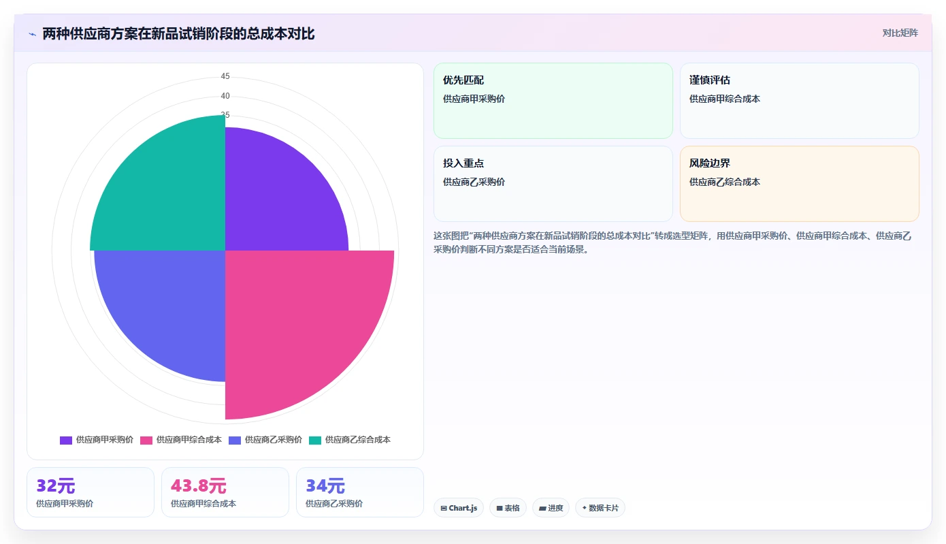Screen dimensions: 946x544
Task: Click the dashboard title 两种供应商方案 text
Action: 178,33
